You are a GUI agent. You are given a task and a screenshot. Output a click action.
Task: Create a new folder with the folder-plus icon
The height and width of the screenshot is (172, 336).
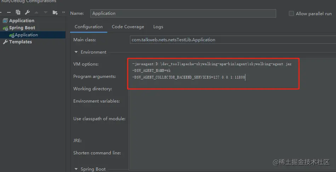(55, 13)
